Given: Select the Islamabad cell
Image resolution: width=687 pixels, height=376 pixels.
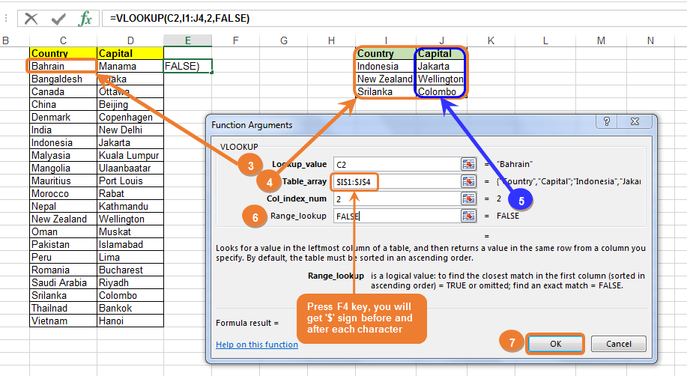Looking at the screenshot, I should pyautogui.click(x=130, y=244).
